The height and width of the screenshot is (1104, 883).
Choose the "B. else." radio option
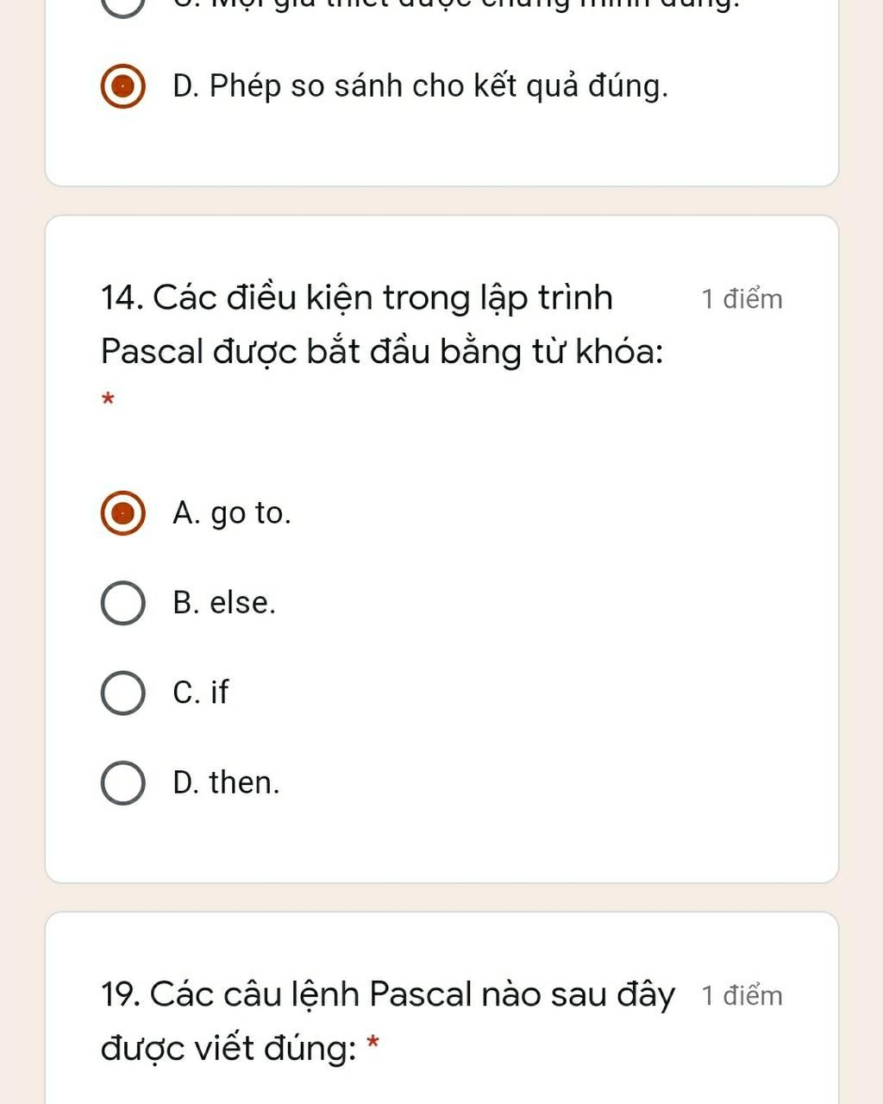click(x=122, y=603)
